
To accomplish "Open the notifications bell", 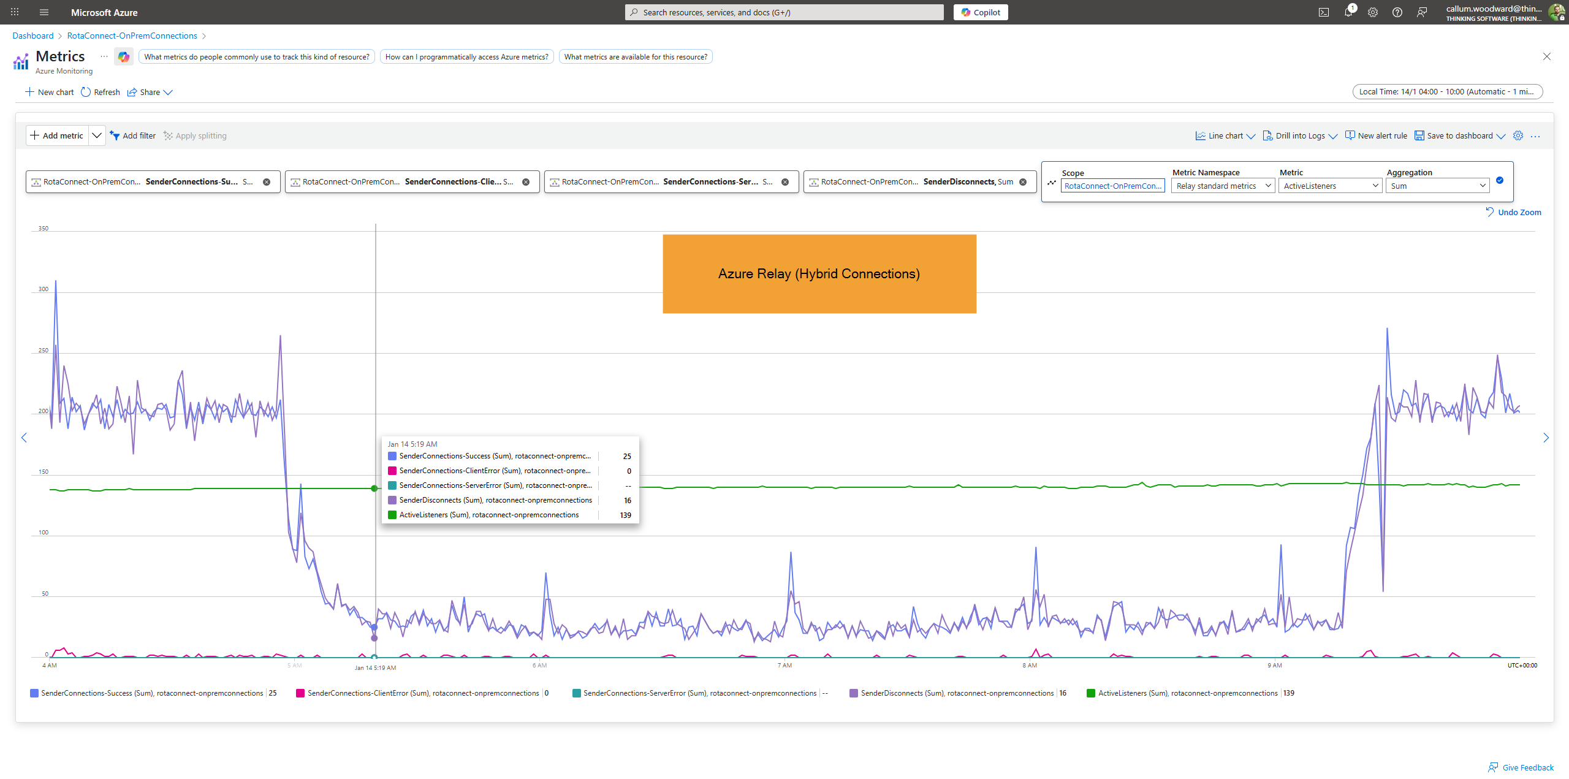I will click(1348, 12).
